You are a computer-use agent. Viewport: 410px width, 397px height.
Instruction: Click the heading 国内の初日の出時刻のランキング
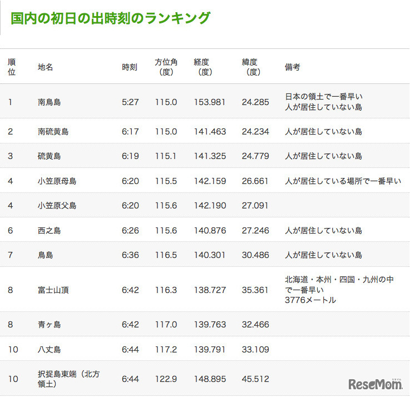(110, 18)
